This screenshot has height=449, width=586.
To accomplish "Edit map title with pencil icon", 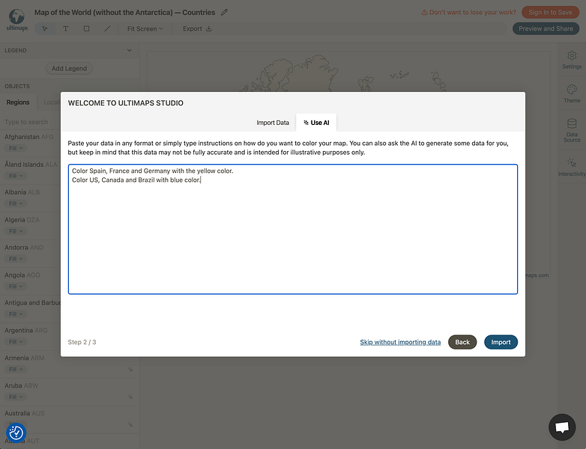I will [x=224, y=12].
